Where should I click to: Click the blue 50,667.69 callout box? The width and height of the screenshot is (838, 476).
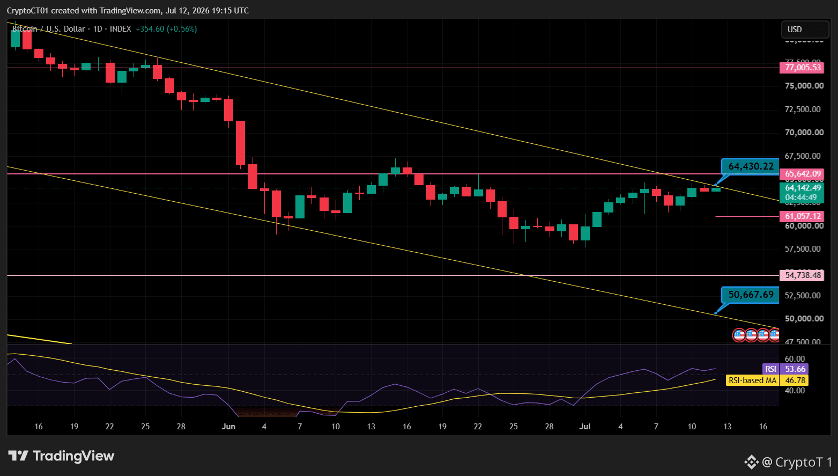(751, 295)
